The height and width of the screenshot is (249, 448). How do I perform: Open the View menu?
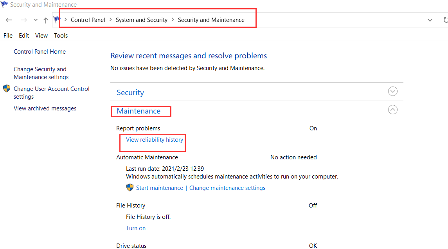pyautogui.click(x=41, y=36)
